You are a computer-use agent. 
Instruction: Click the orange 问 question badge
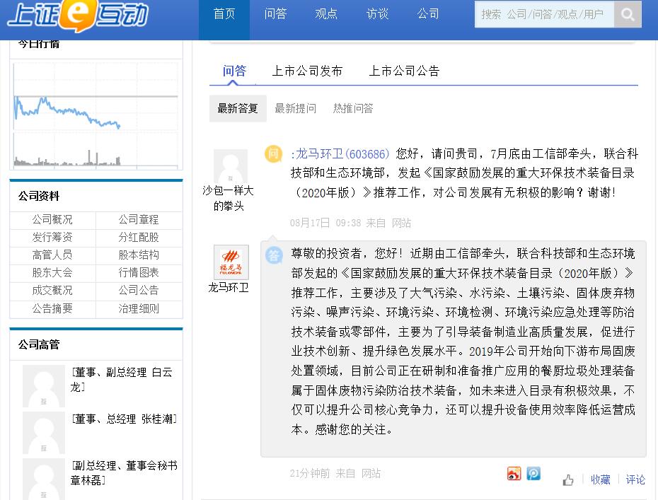(273, 154)
